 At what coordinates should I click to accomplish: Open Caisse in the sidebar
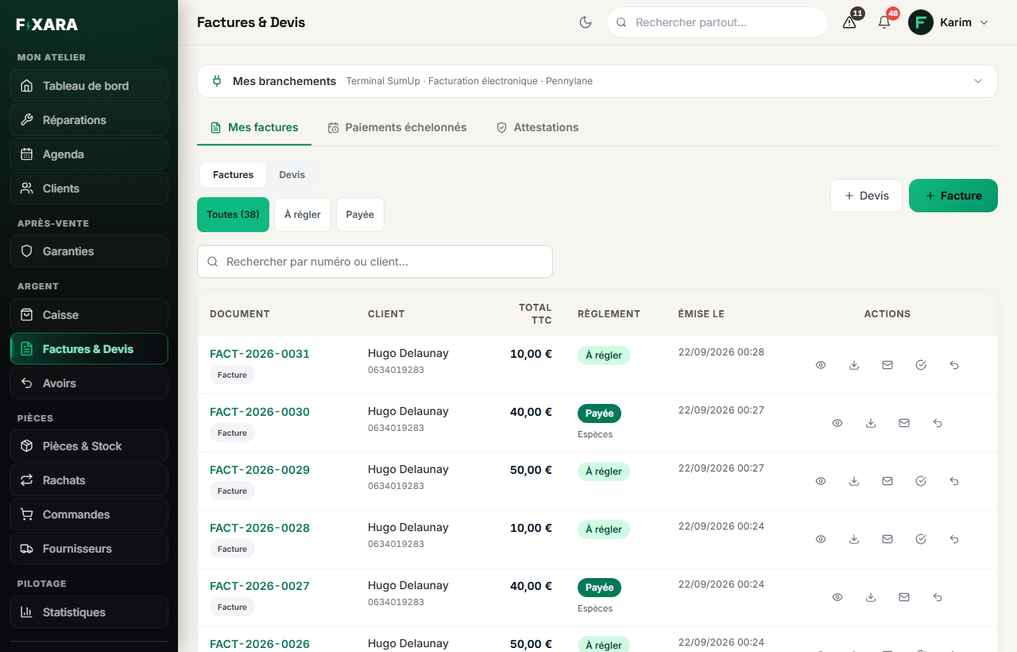(89, 315)
